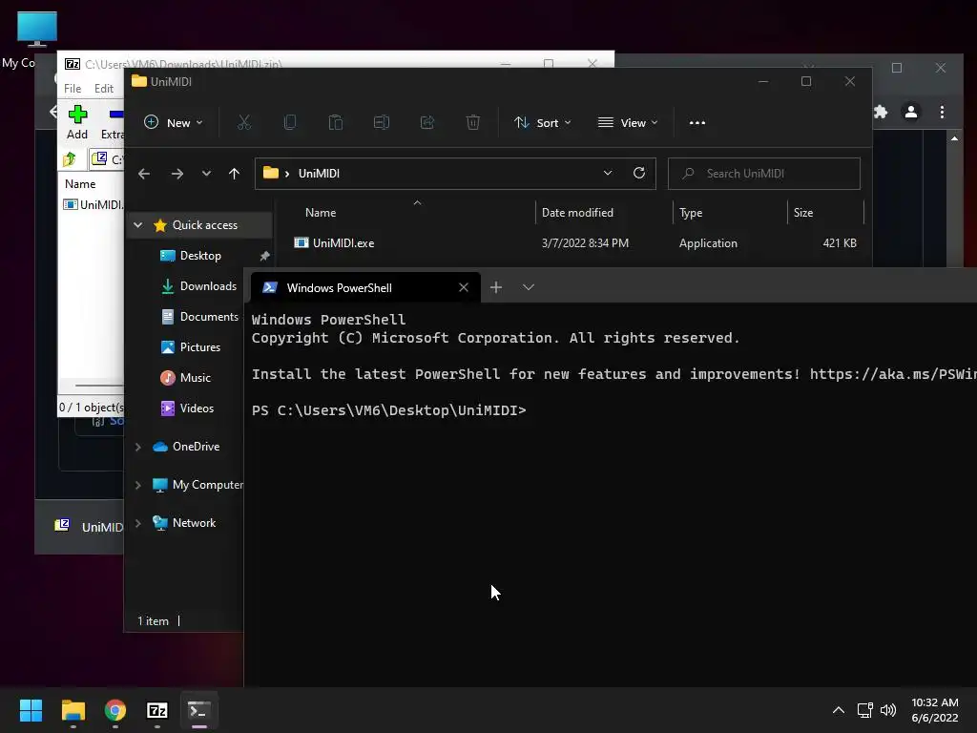Image resolution: width=977 pixels, height=733 pixels.
Task: Click the Share icon in Explorer toolbar
Action: pos(427,122)
